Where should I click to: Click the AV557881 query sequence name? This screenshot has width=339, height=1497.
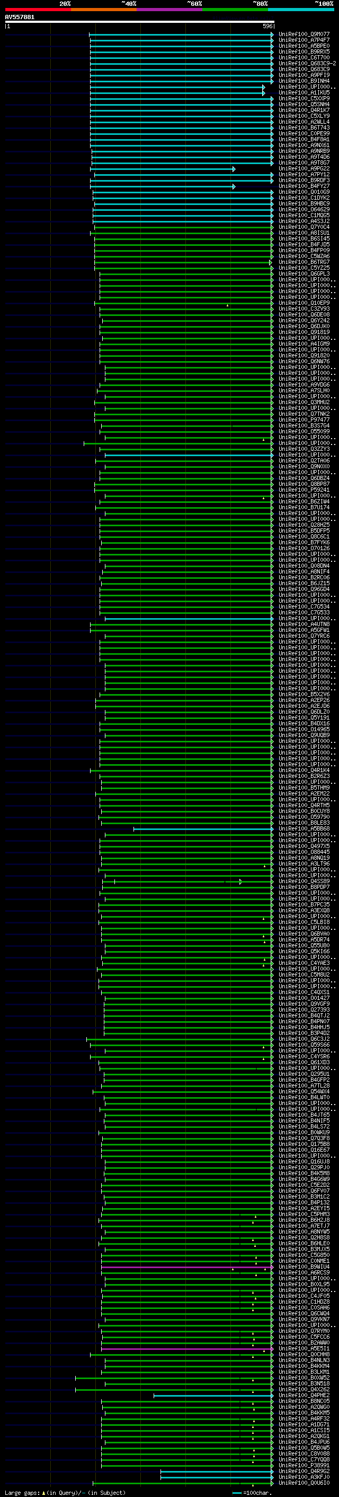(20, 18)
